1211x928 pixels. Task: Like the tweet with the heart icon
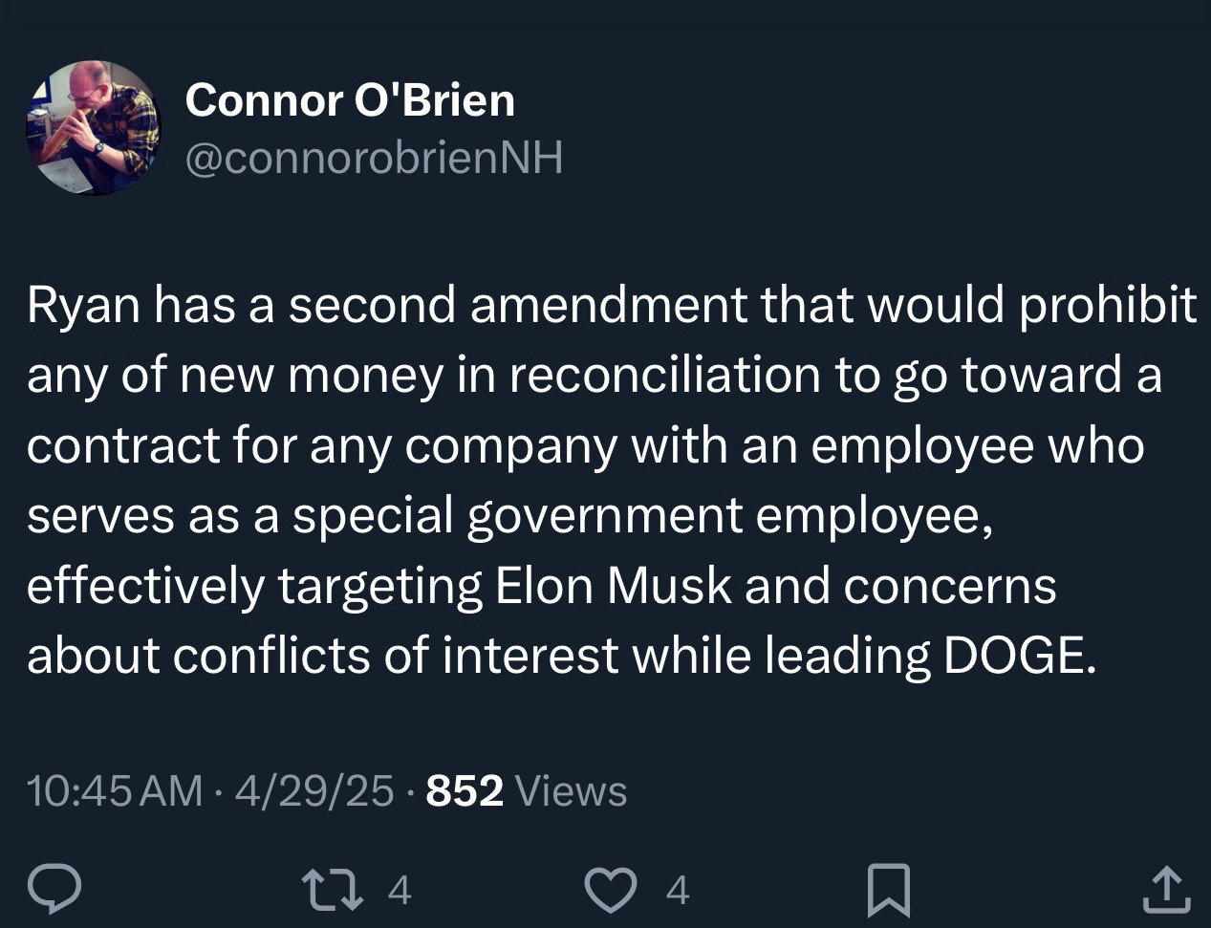tap(611, 889)
